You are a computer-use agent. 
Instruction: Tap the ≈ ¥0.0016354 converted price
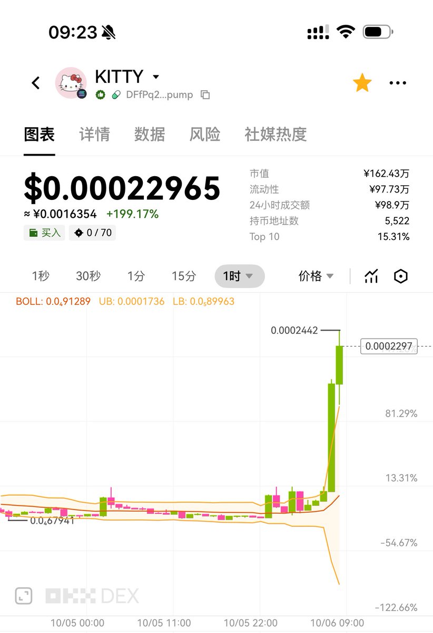pos(60,214)
